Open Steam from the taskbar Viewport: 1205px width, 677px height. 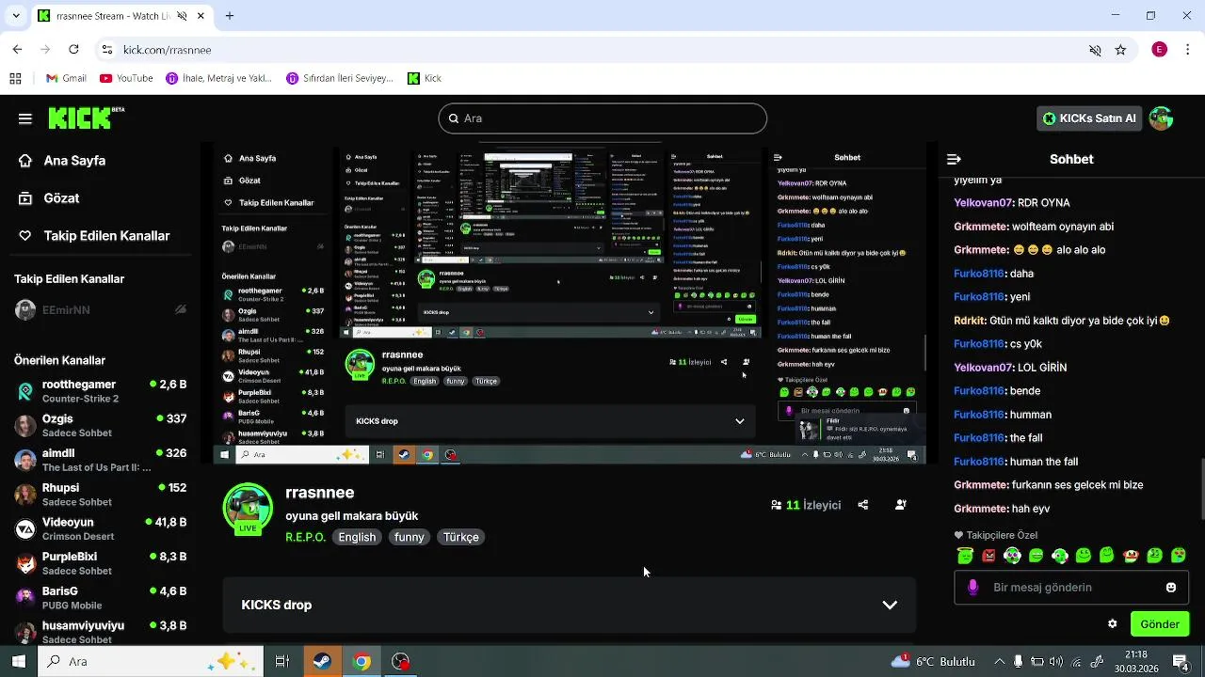point(322,662)
